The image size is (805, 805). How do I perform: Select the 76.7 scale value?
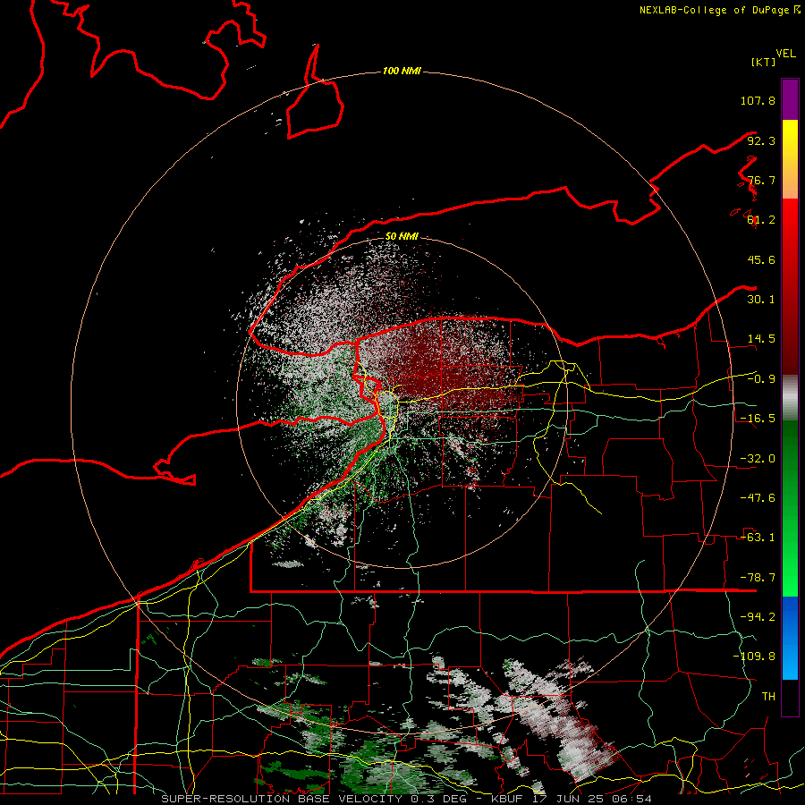(x=761, y=180)
